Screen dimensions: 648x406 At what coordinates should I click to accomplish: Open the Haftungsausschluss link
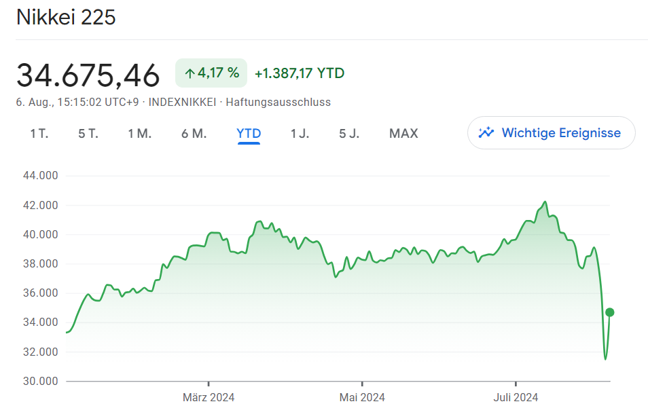coord(278,102)
